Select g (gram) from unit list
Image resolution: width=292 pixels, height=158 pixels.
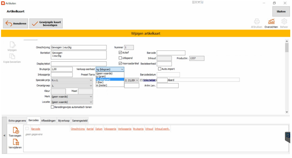click(103, 76)
